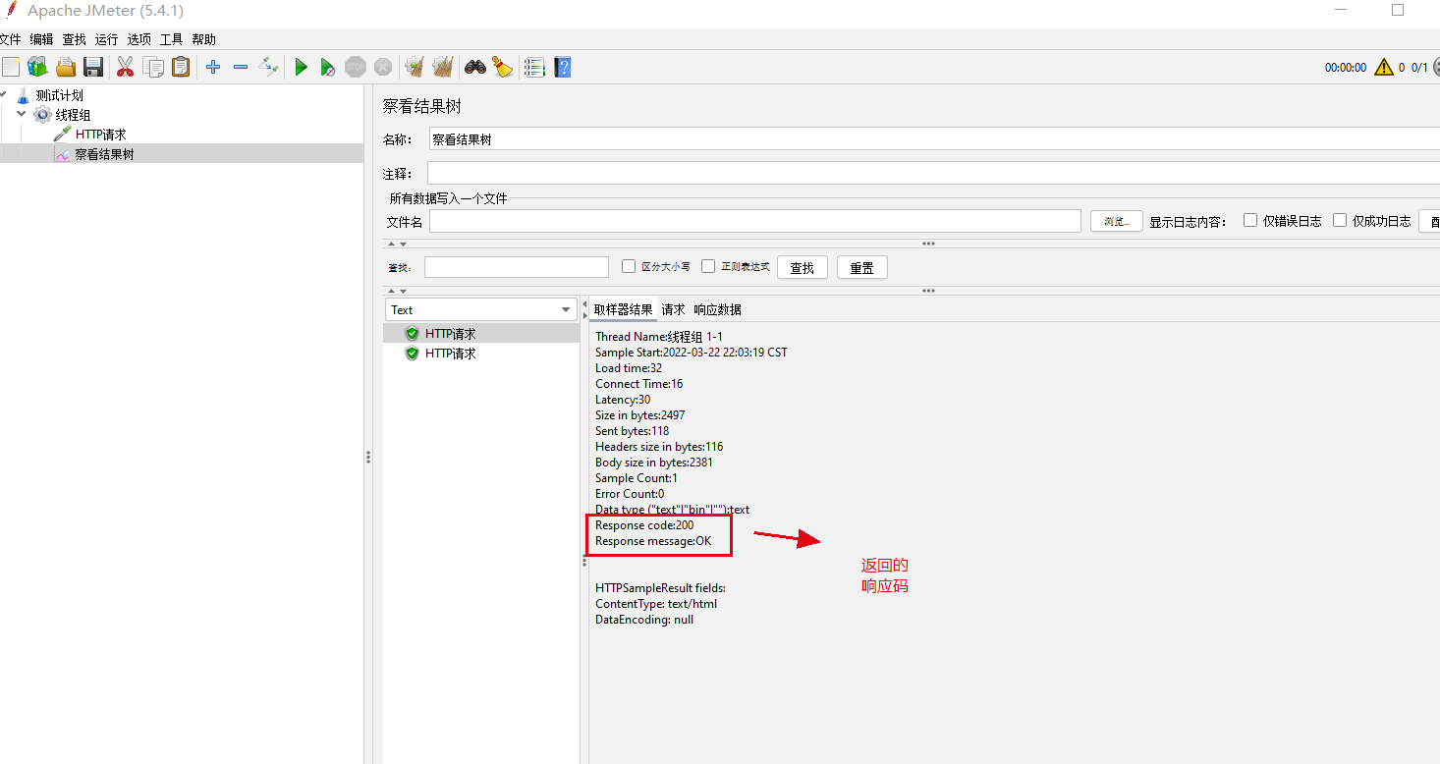
Task: Click the green shield beside first HTTP请求 result
Action: (x=413, y=334)
